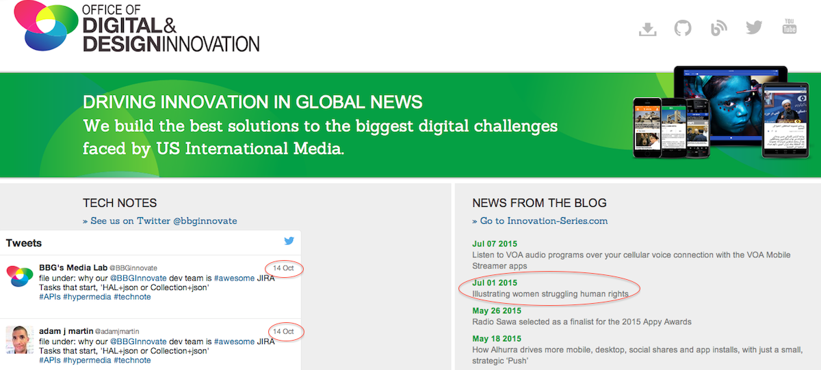Click @BBGInnovate mention in adam j martin tweet
The width and height of the screenshot is (821, 370).
pos(138,341)
